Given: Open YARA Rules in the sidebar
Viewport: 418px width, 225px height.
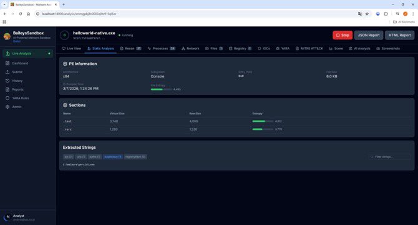Looking at the screenshot, I should pyautogui.click(x=27, y=98).
